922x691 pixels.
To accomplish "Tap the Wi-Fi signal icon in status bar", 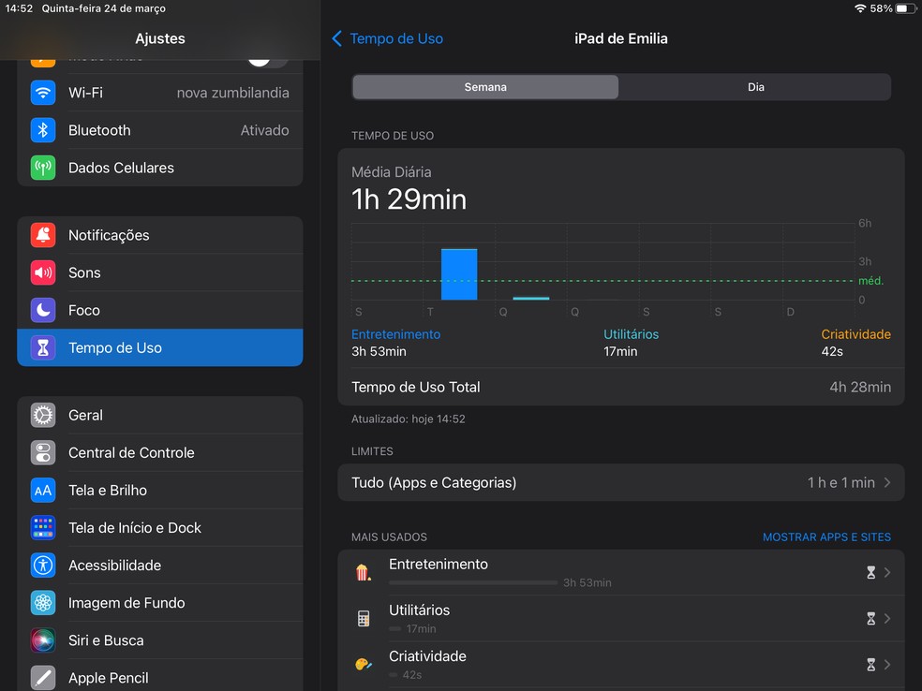I will point(860,8).
